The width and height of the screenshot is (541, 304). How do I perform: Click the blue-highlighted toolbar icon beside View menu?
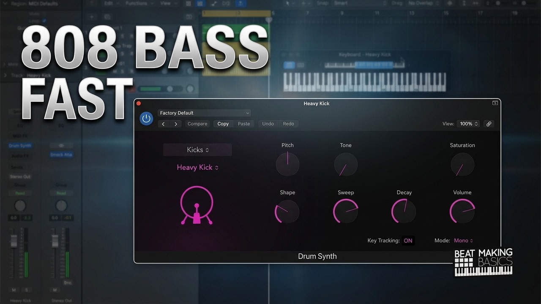coord(200,3)
